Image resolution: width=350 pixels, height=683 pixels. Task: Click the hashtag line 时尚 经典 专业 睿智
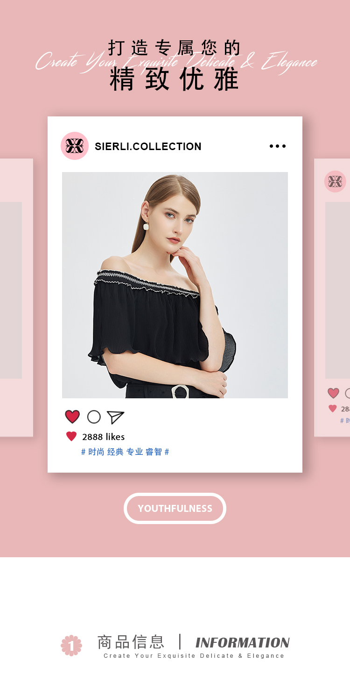tap(125, 452)
